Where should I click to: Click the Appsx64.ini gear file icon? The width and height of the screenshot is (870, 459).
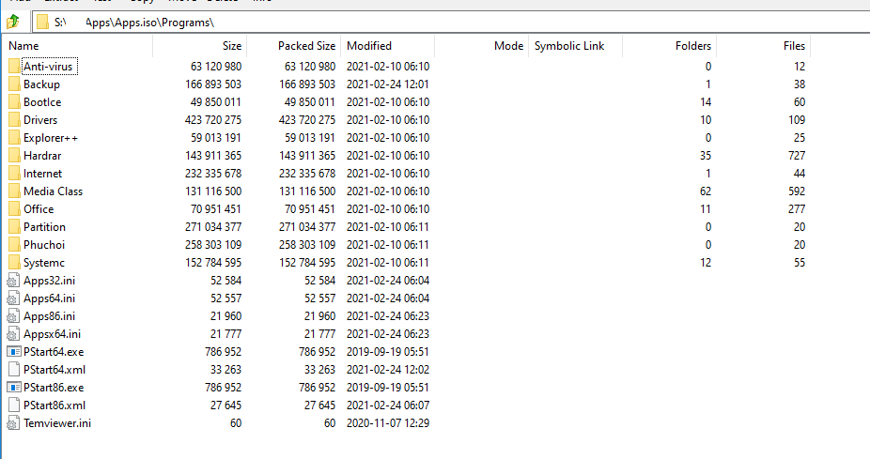point(13,334)
